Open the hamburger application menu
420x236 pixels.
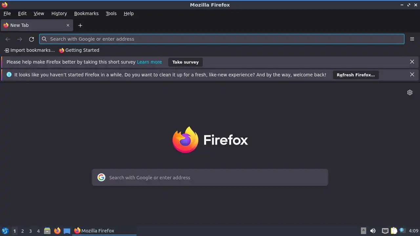point(412,39)
